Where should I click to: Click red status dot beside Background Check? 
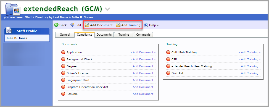(63, 59)
